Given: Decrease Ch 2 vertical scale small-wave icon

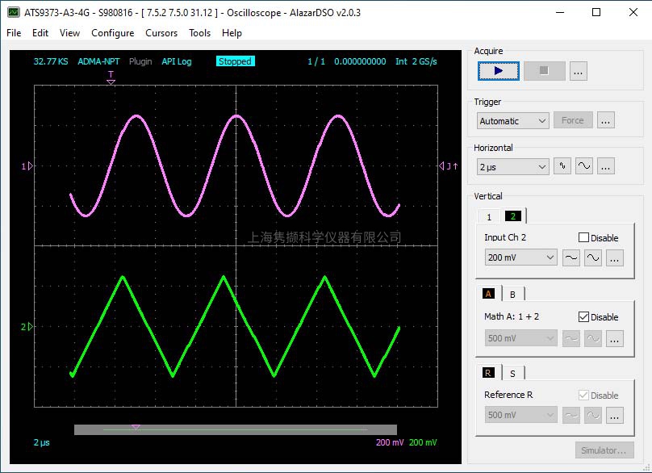Looking at the screenshot, I should pos(571,258).
